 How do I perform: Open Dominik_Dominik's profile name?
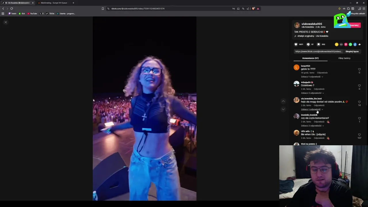coord(309,115)
